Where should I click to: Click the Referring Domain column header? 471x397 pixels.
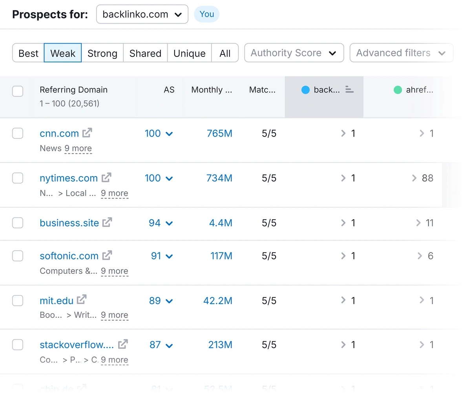(73, 90)
